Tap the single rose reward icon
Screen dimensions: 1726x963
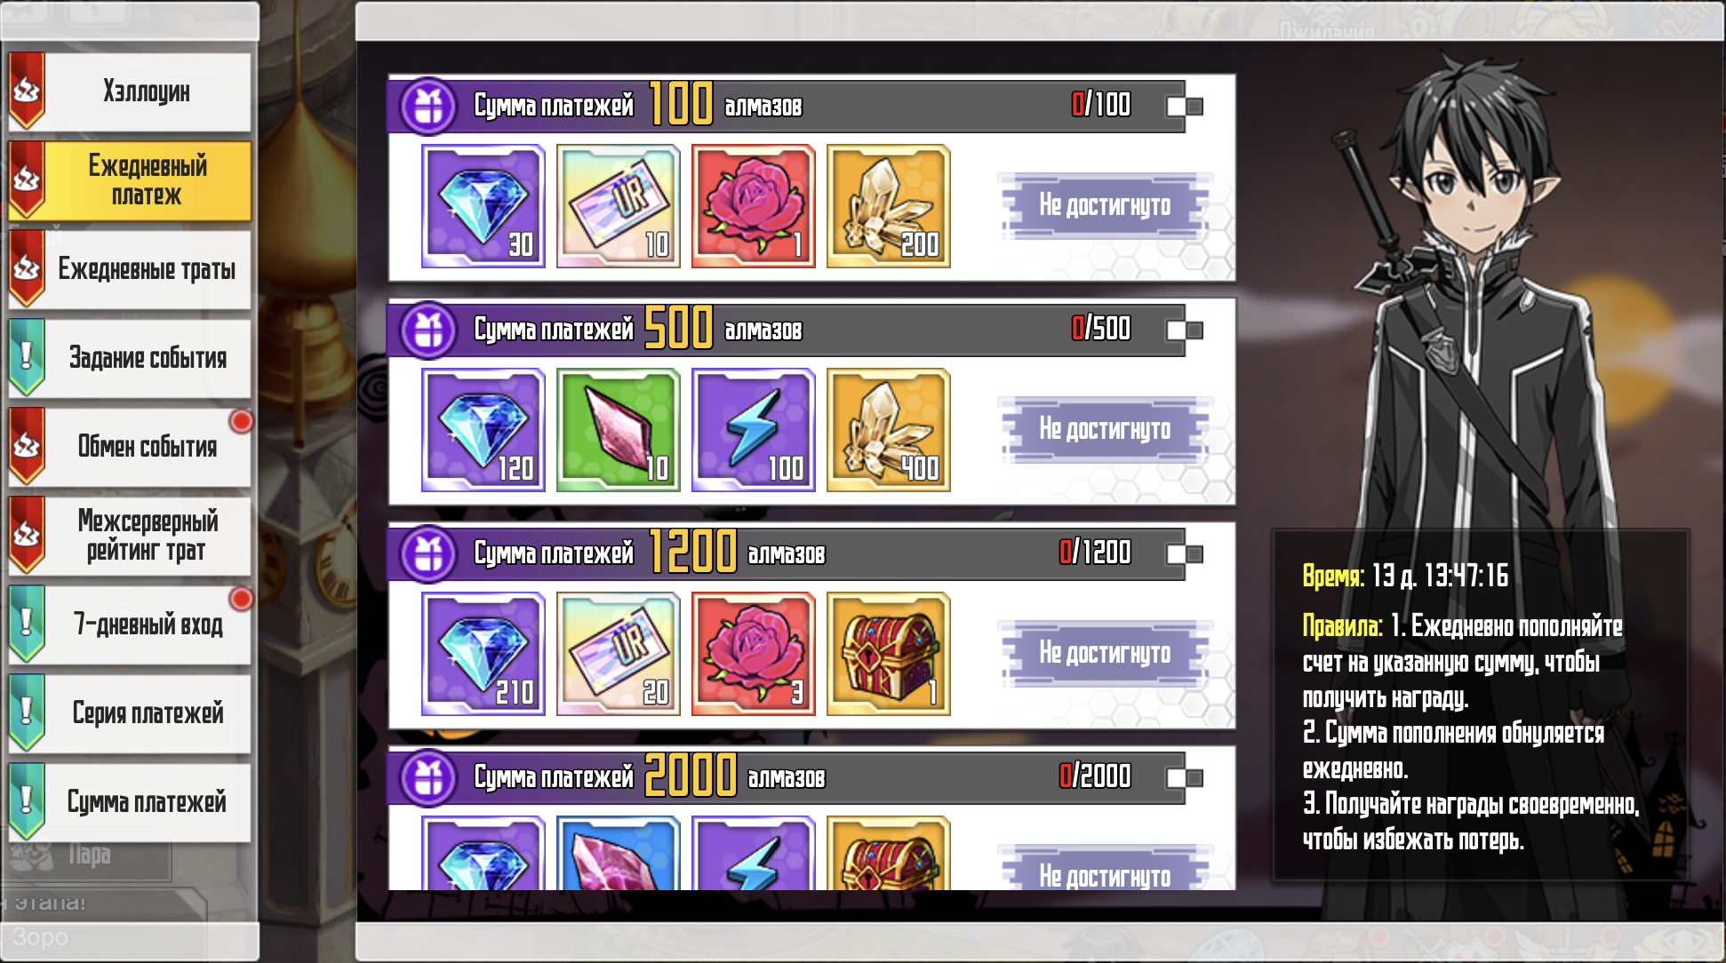753,206
